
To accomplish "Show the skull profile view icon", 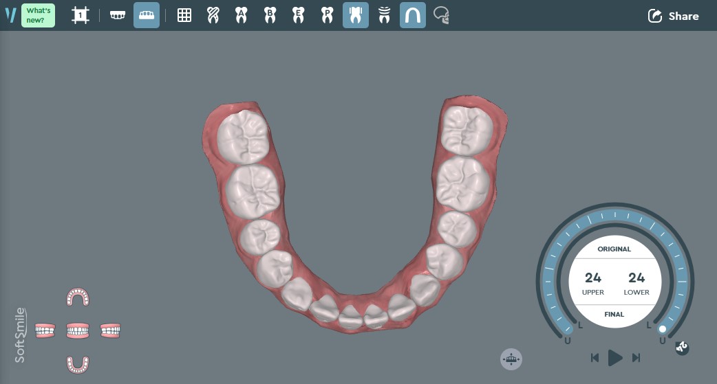I will 442,15.
